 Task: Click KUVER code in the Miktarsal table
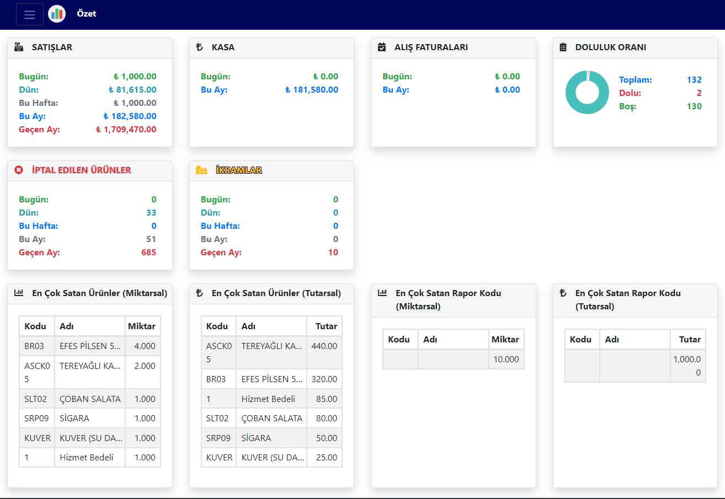[x=38, y=438]
